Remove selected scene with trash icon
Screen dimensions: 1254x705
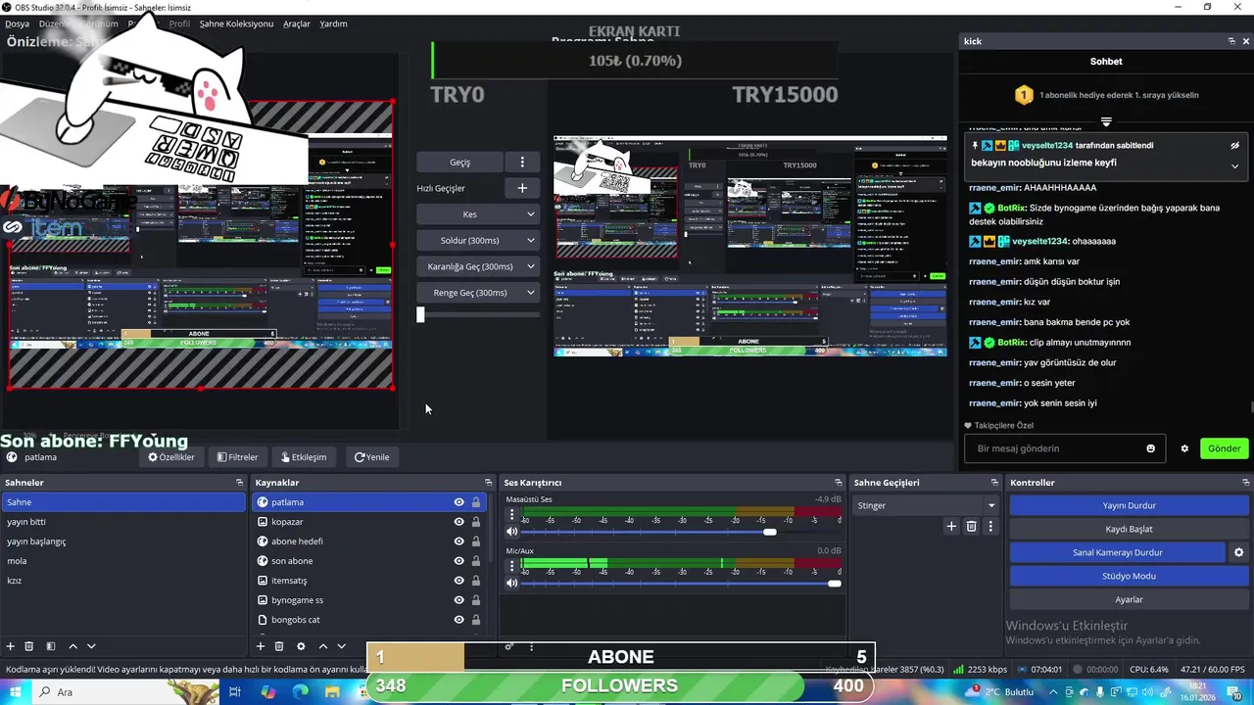29,646
